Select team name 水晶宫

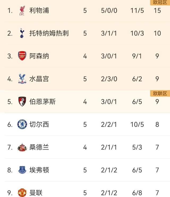[x=39, y=79]
